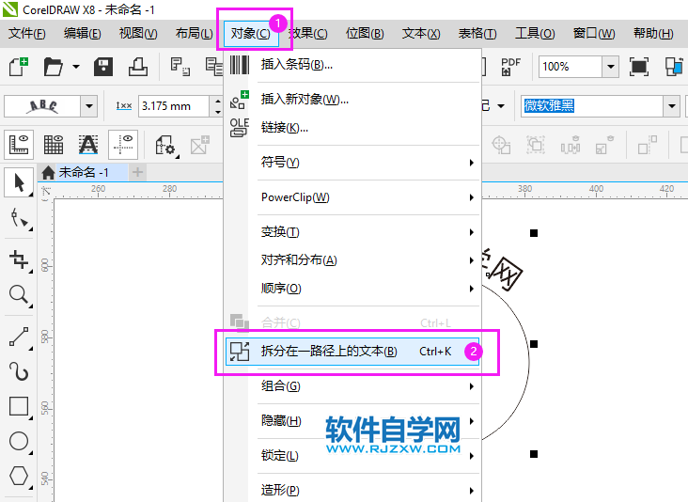
Task: Choose 插入条码(B)... menu entry
Action: (x=352, y=65)
